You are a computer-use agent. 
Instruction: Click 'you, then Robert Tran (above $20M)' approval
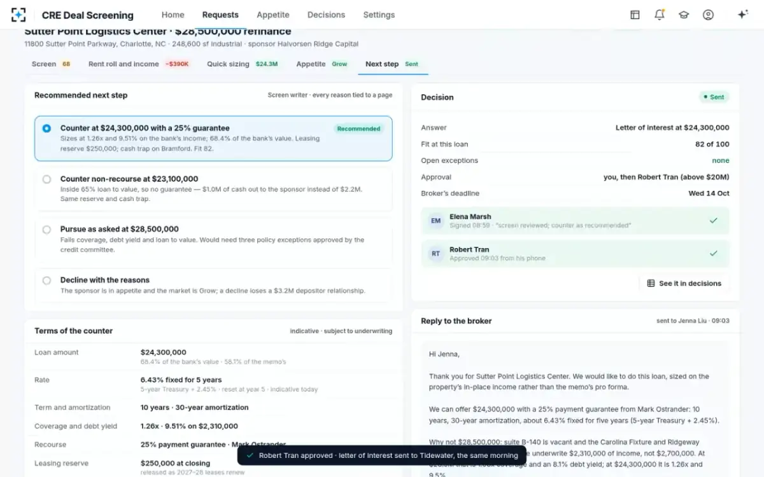[x=667, y=177]
